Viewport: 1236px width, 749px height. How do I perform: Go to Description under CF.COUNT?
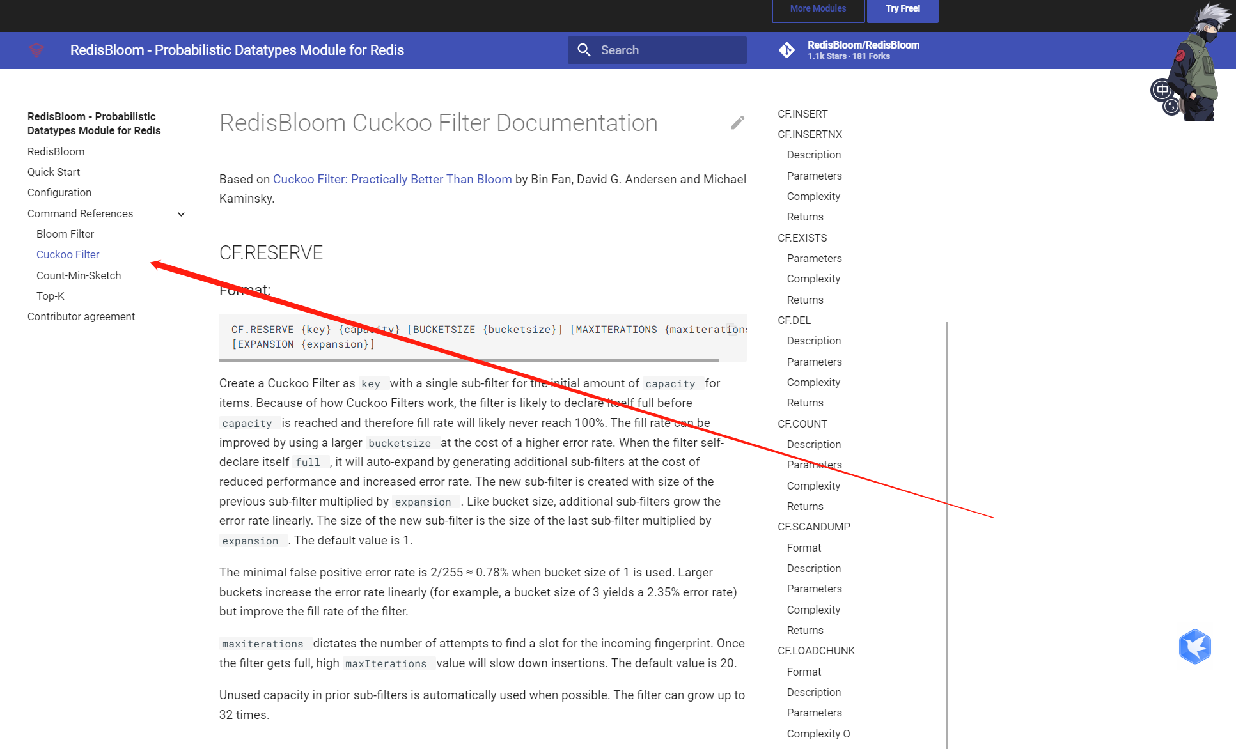pyautogui.click(x=814, y=444)
